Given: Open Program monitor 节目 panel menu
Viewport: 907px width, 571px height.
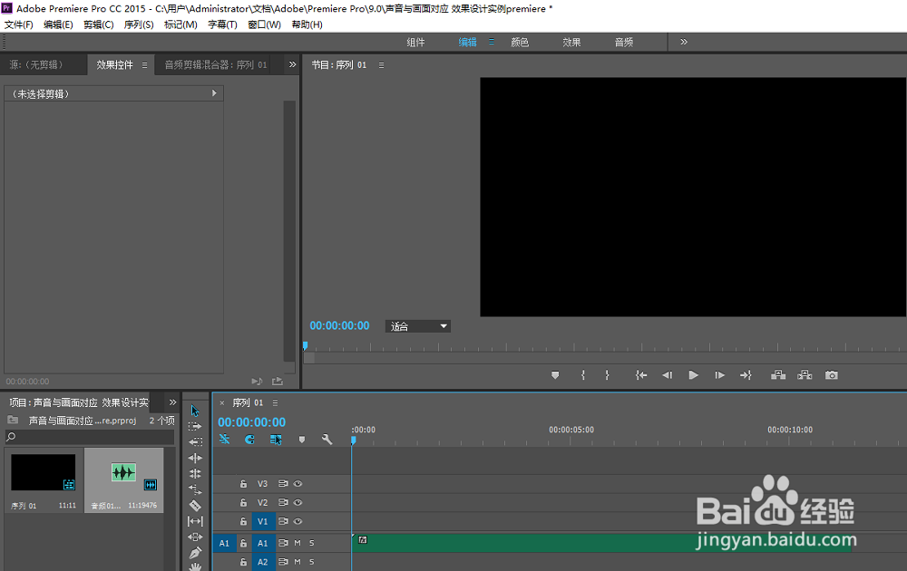Looking at the screenshot, I should tap(381, 64).
